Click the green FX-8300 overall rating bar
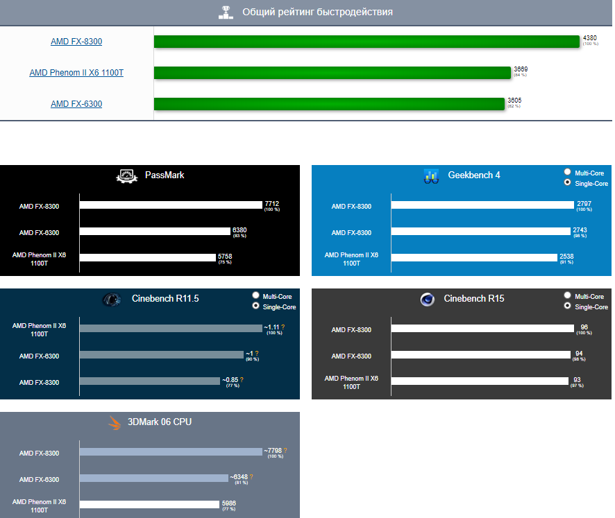 coord(367,42)
